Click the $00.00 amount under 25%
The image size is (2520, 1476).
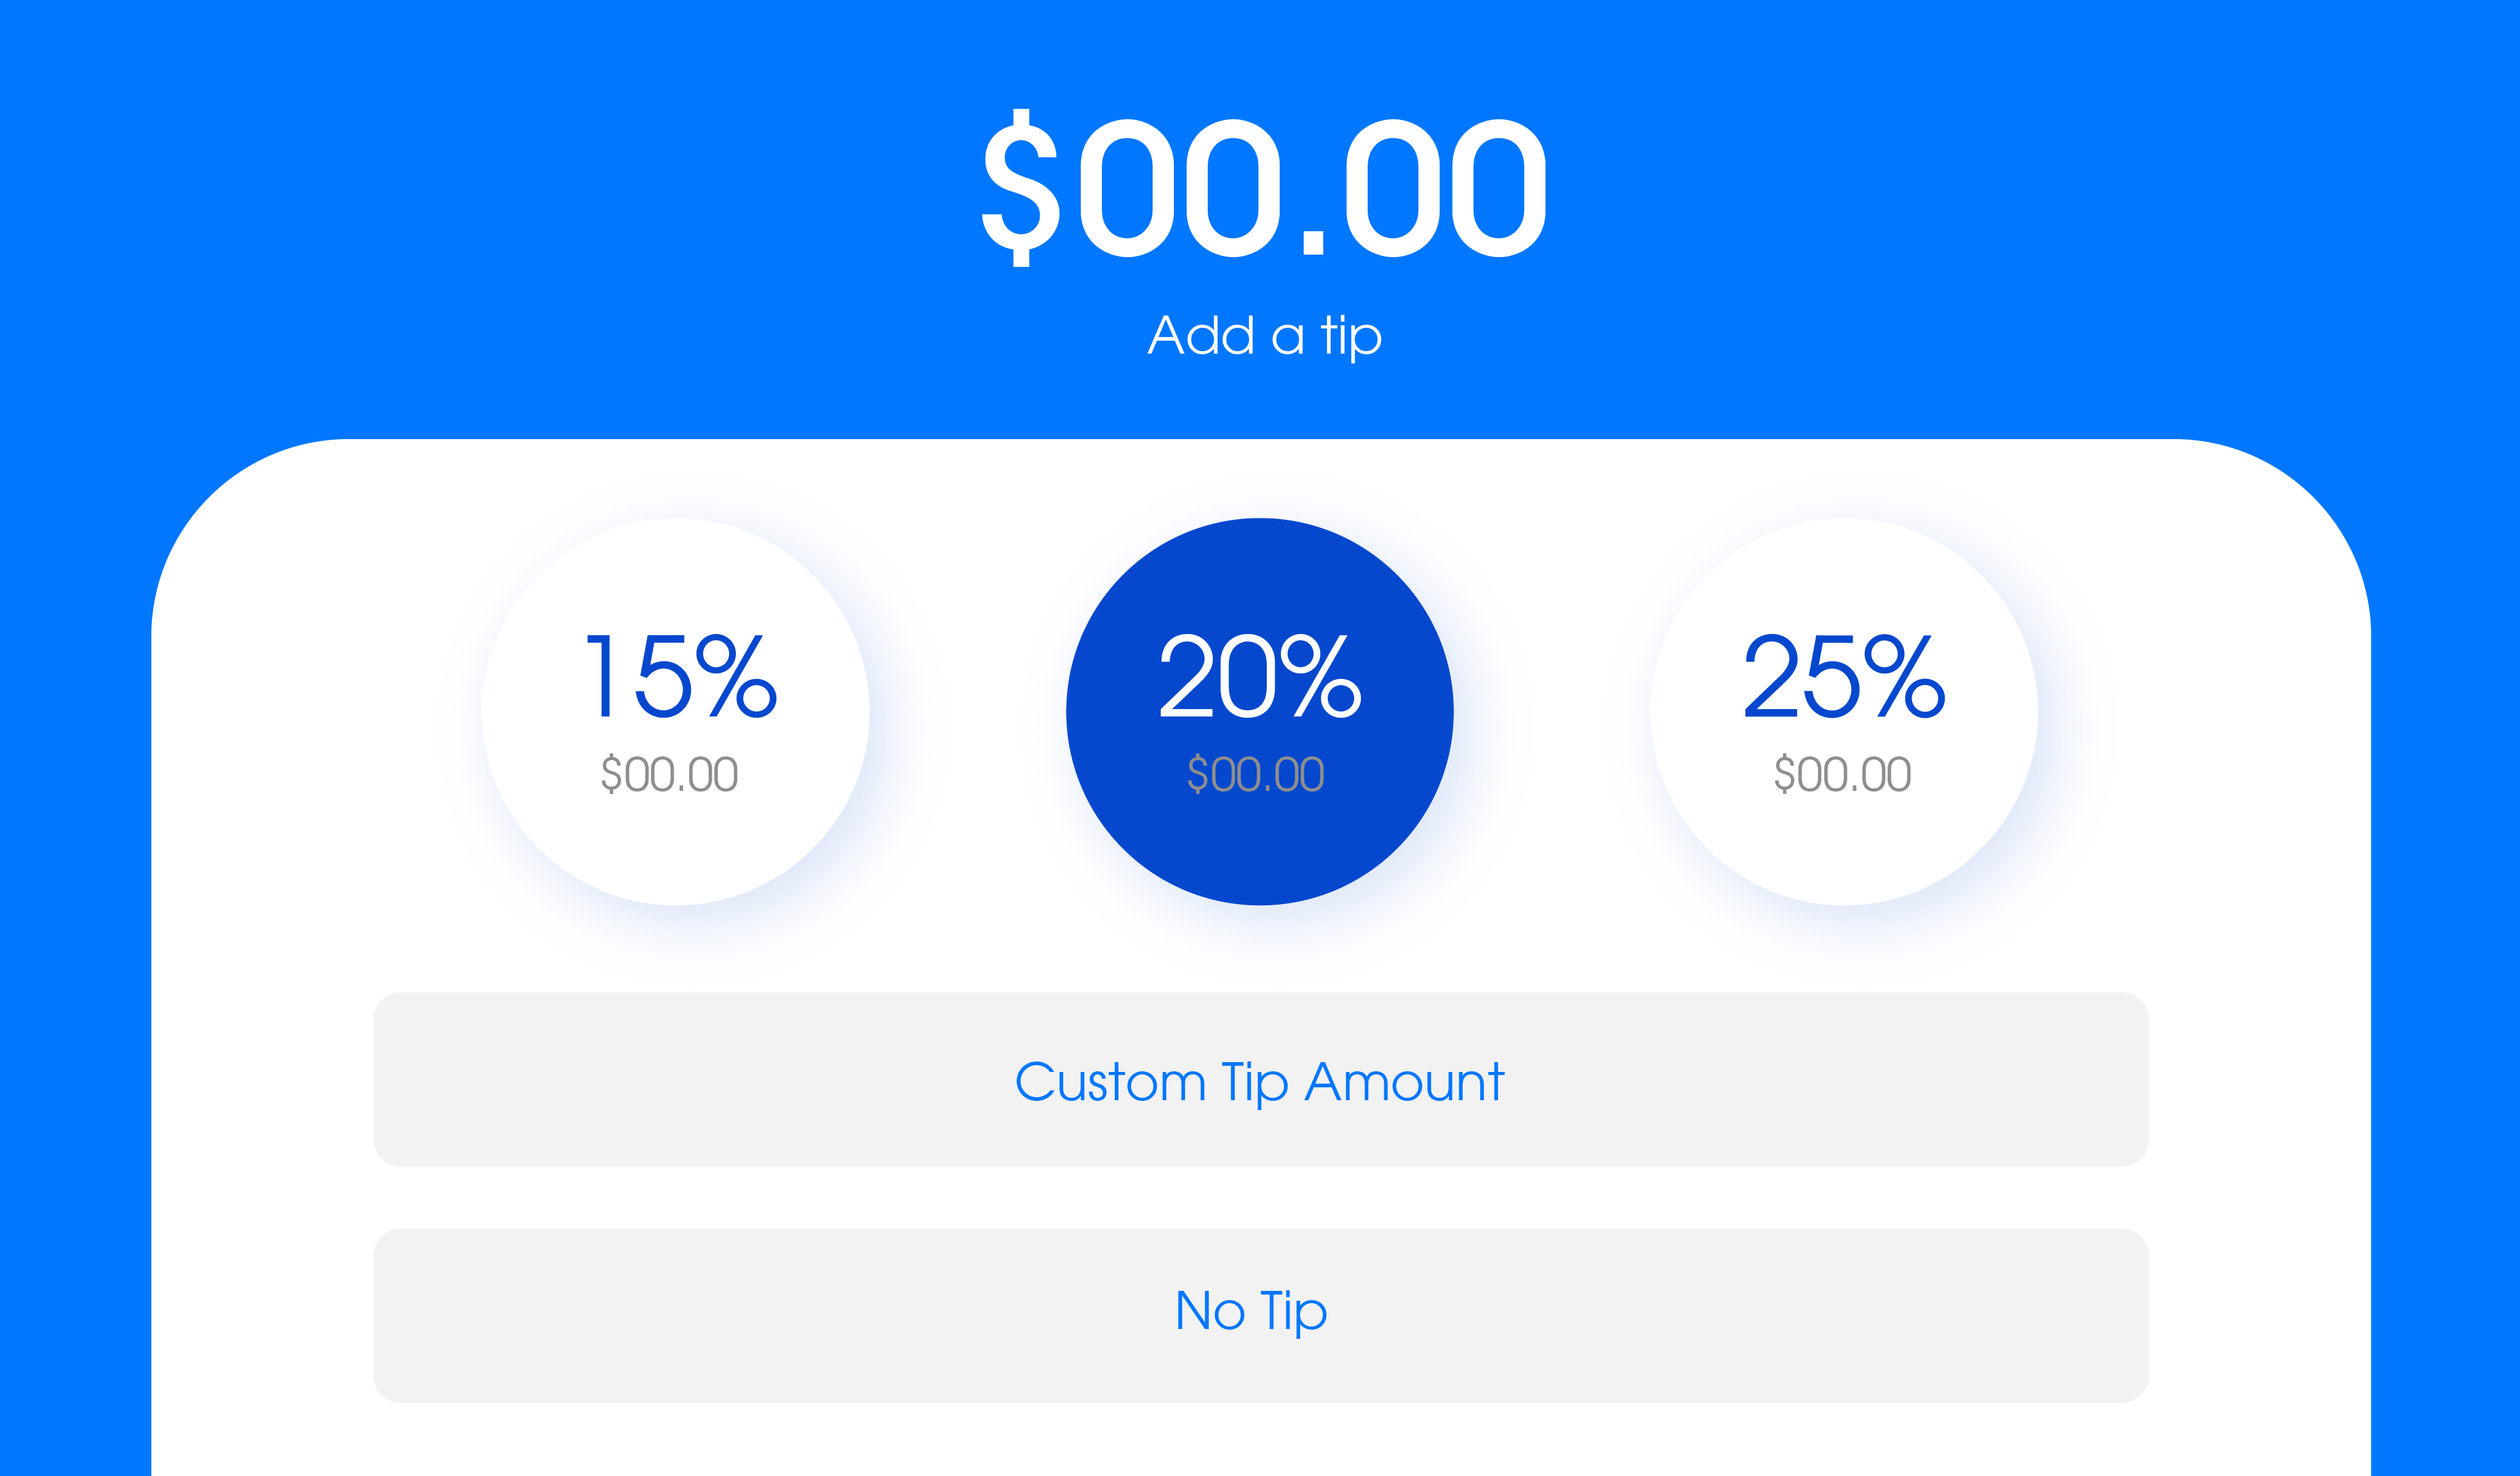(x=1842, y=774)
